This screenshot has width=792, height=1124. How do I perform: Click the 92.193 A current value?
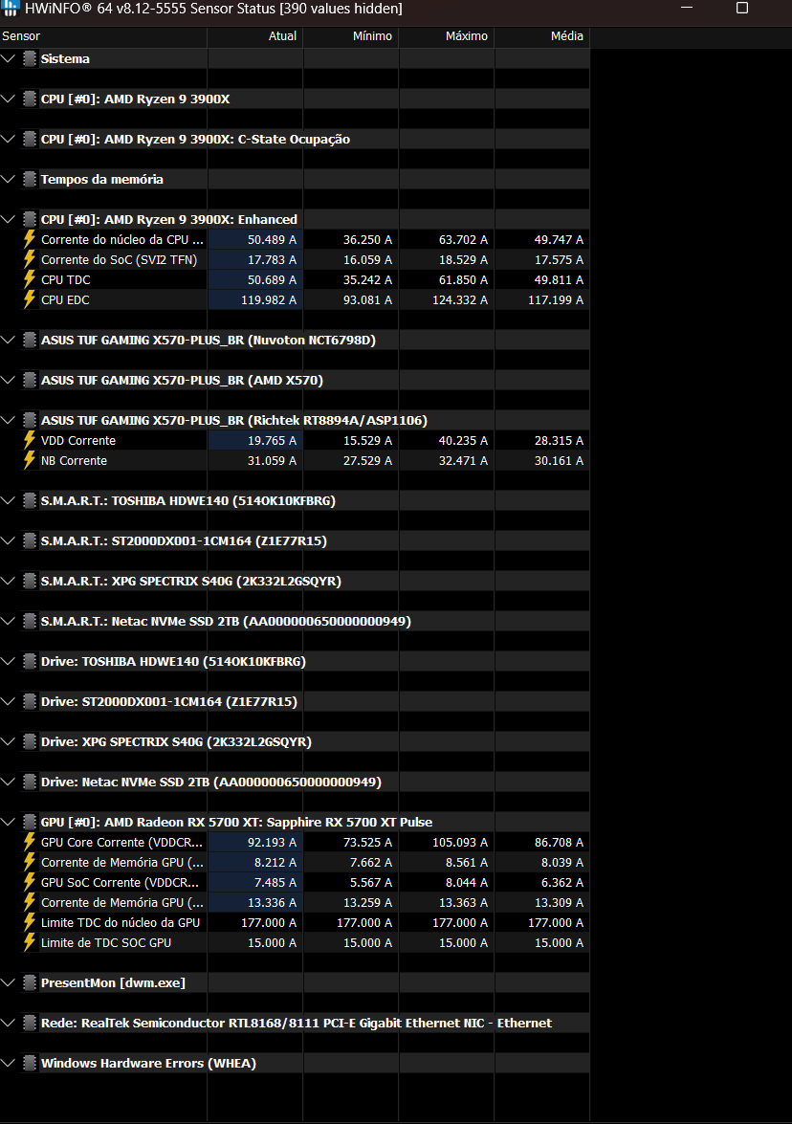273,843
